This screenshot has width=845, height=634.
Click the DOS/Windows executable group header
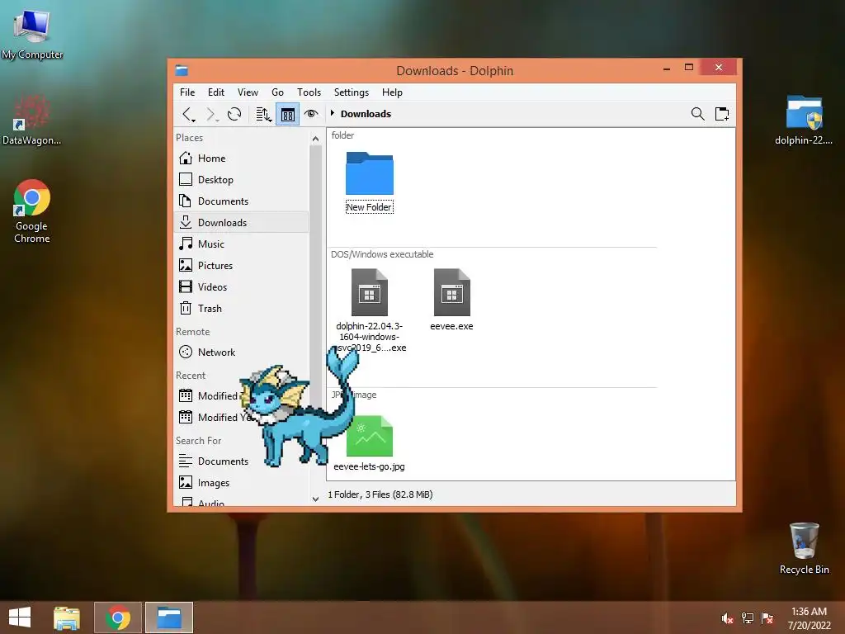(382, 254)
